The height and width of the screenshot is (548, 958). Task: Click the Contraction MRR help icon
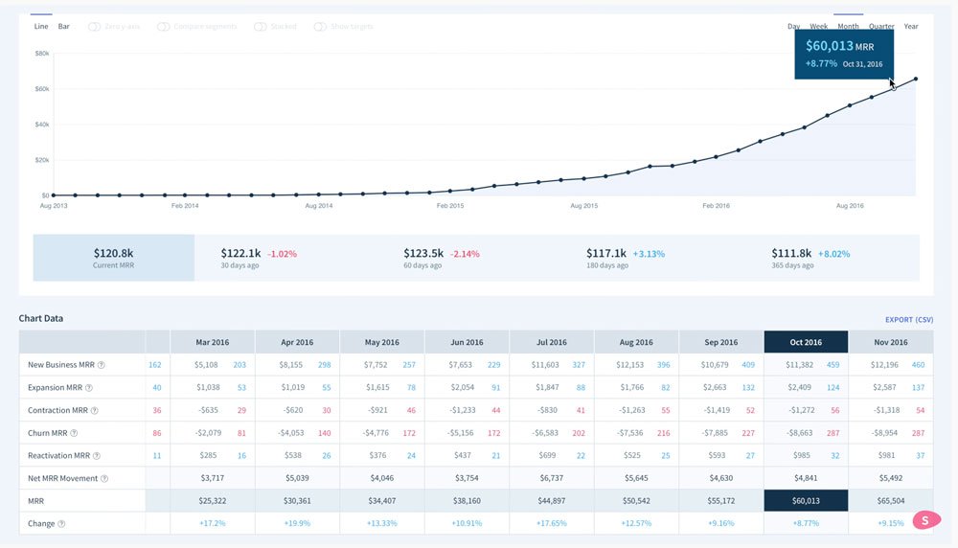94,411
